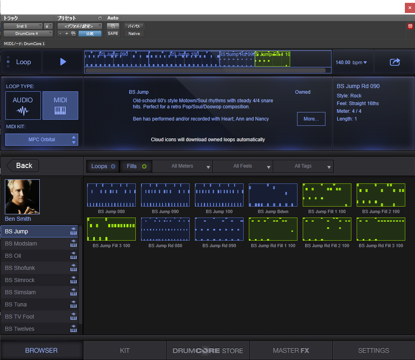Click the MIDI icon beside BS Oil
This screenshot has height=360, width=415.
click(73, 256)
